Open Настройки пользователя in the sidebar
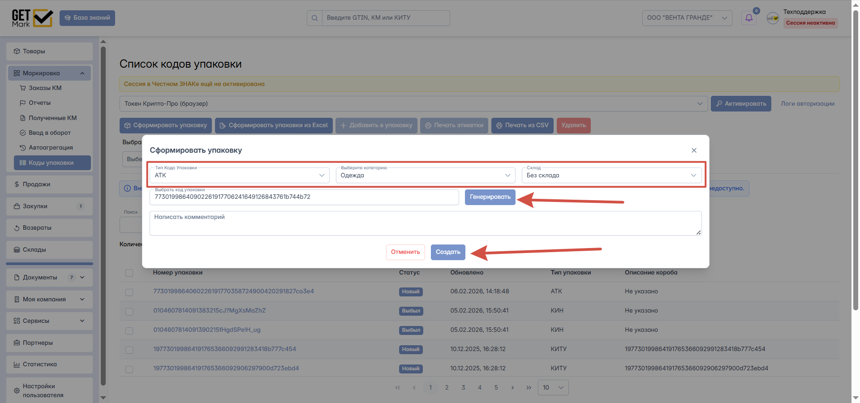Screen dimensions: 860x403 (49, 390)
